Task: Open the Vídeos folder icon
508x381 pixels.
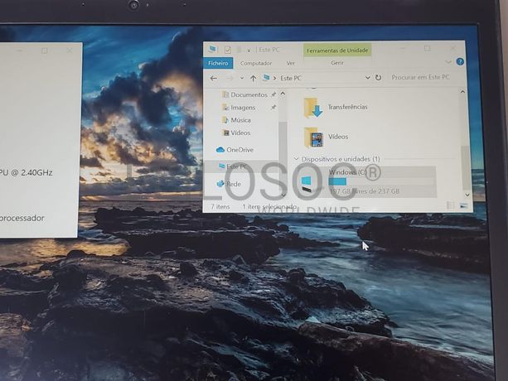Action: pos(313,137)
